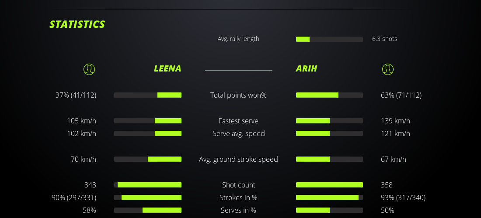The height and width of the screenshot is (218, 481).
Task: Click Arih's Shot count bar
Action: point(329,185)
